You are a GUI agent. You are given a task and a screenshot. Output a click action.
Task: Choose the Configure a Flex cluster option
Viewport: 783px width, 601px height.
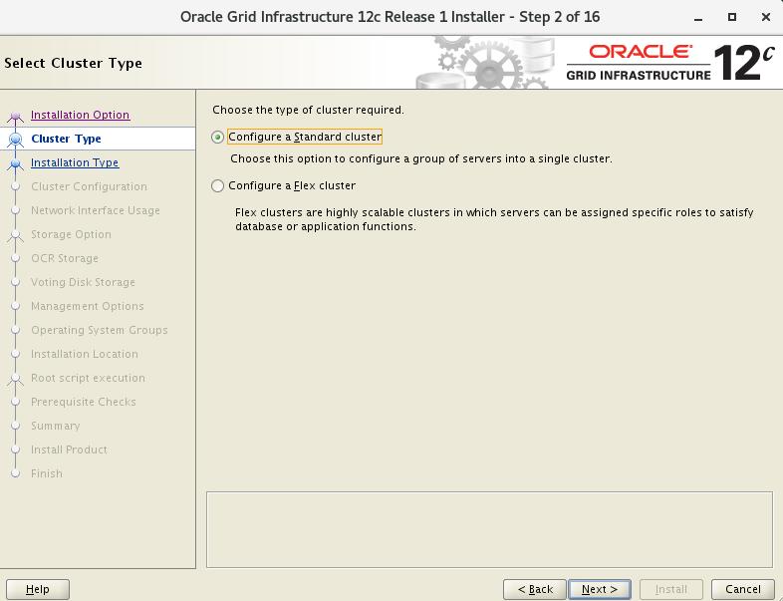pyautogui.click(x=218, y=185)
